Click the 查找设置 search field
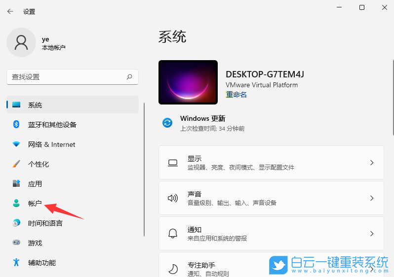Image resolution: width=394 pixels, height=277 pixels. tap(73, 77)
